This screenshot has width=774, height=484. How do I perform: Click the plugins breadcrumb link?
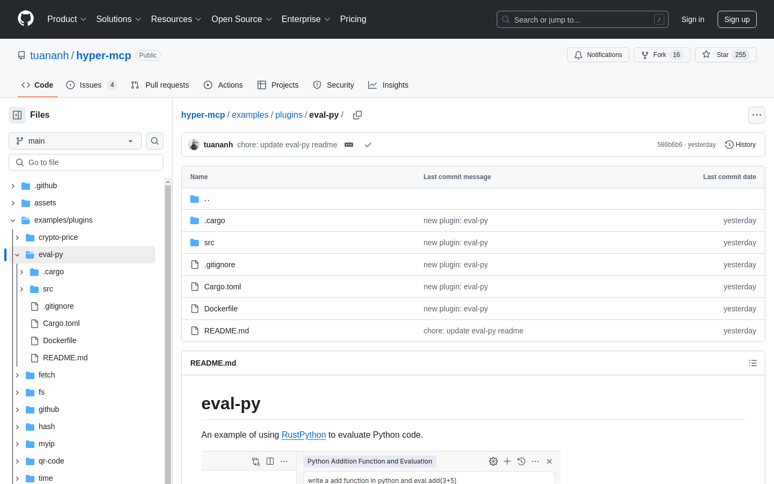tap(289, 115)
